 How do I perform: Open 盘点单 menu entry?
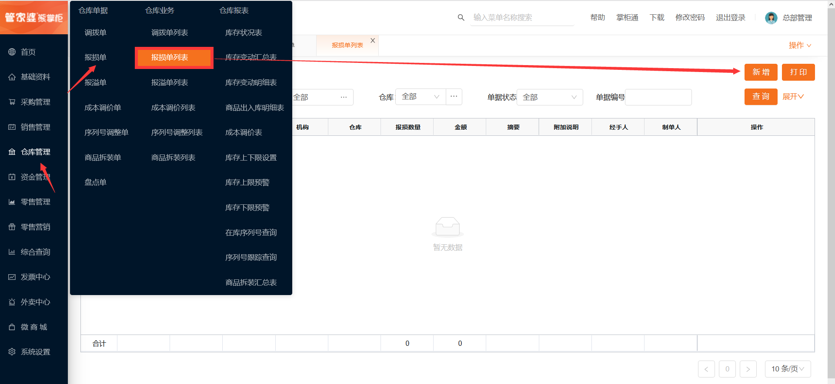coord(96,182)
